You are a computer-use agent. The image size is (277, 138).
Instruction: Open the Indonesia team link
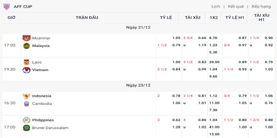[x=42, y=96]
